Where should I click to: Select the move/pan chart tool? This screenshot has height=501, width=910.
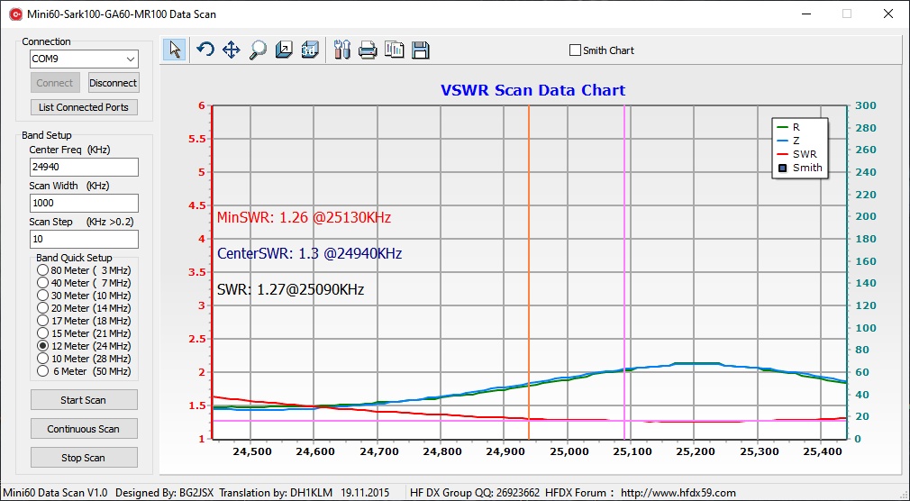[x=231, y=50]
